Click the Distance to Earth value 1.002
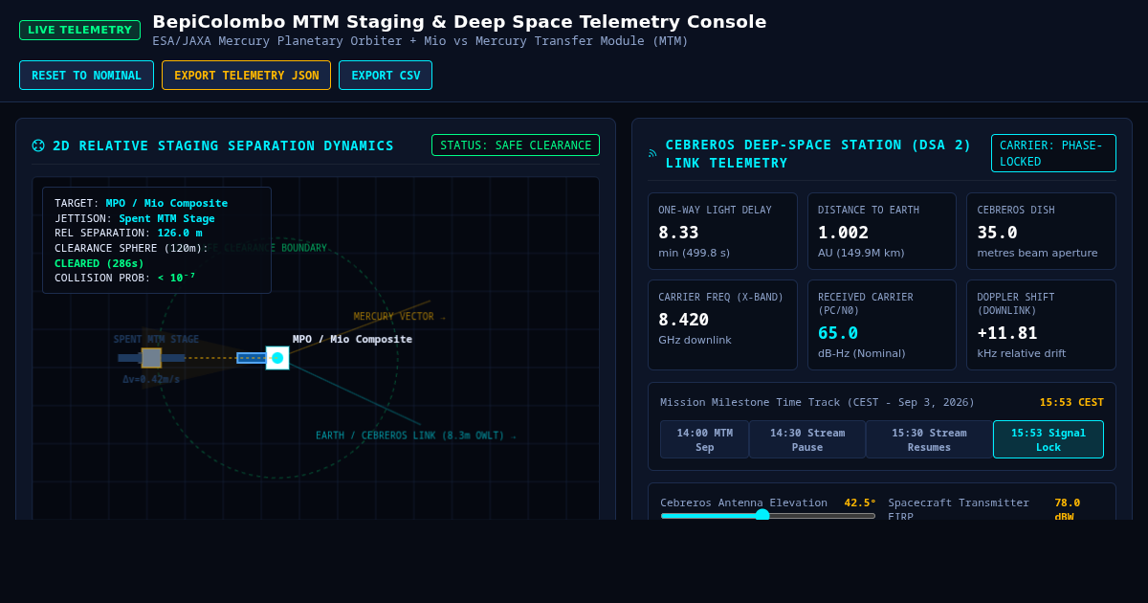This screenshot has height=603, width=1148. coord(844,233)
